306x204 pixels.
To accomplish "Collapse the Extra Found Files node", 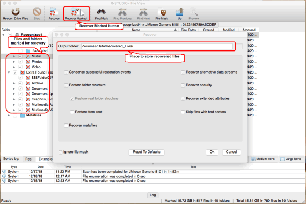I will pyautogui.click(x=9, y=72).
